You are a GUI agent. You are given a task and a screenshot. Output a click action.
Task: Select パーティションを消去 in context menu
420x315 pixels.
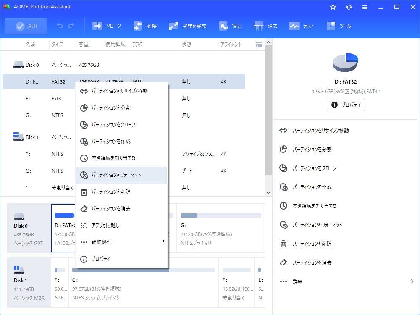pyautogui.click(x=122, y=209)
